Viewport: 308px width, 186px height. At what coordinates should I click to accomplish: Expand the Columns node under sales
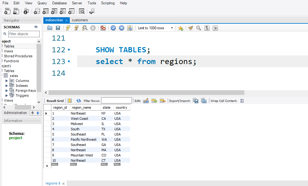[6, 80]
